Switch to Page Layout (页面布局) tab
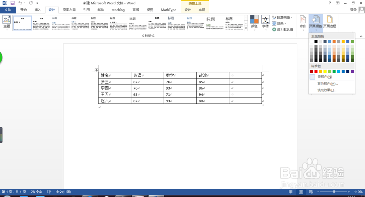Image resolution: width=365 pixels, height=197 pixels. coord(69,10)
